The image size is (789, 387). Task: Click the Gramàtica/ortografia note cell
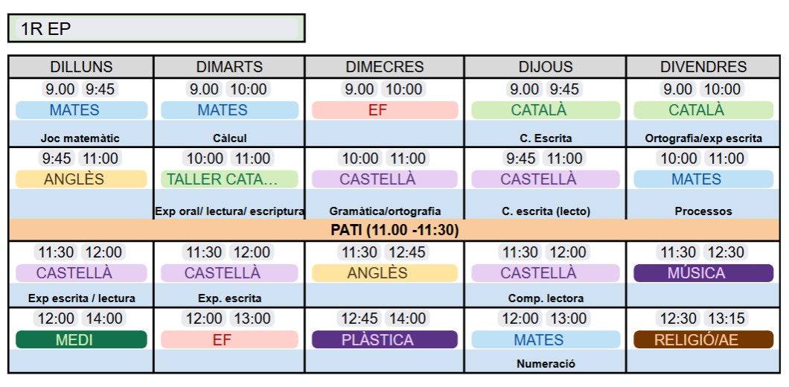coord(384,211)
